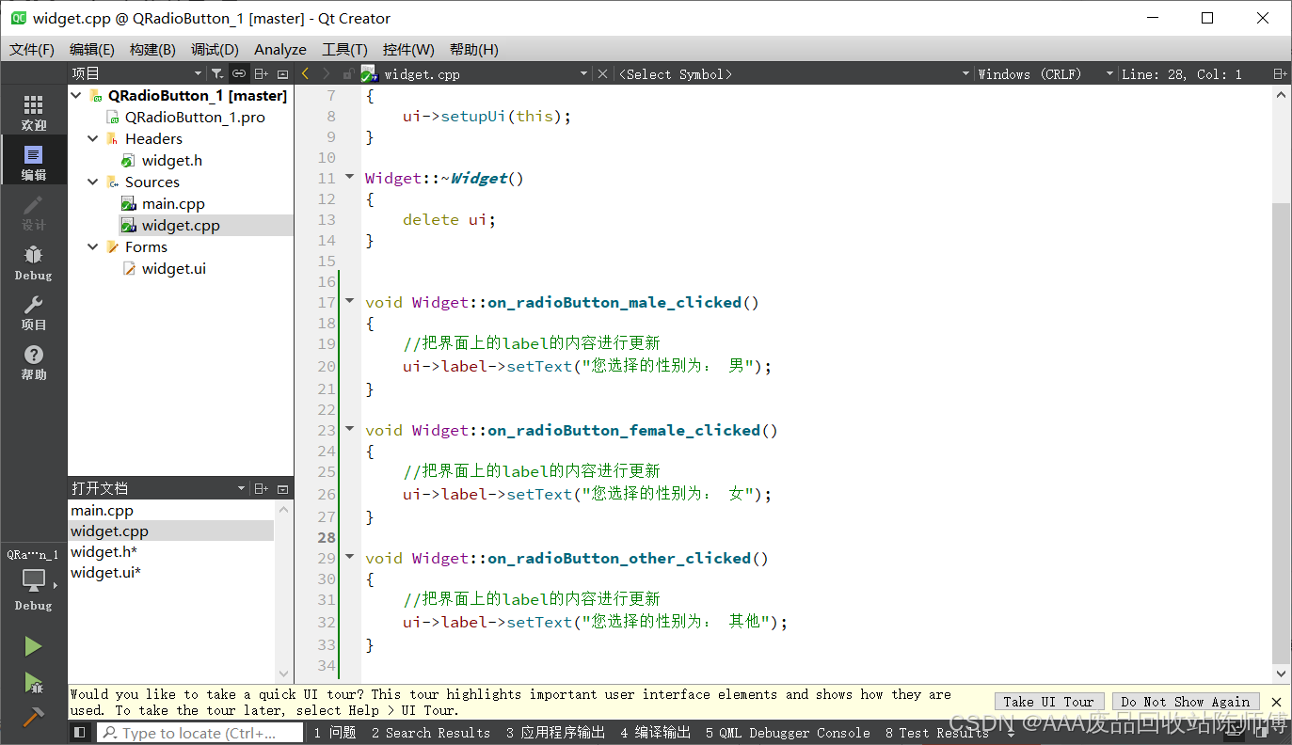The height and width of the screenshot is (745, 1292).
Task: Switch to 编辑 (Edit) mode in sidebar
Action: 33,163
